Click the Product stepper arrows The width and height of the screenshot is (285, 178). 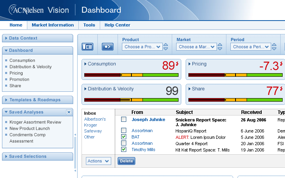pos(165,47)
